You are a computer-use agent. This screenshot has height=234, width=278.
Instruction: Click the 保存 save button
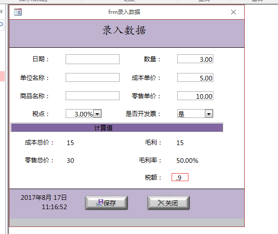click(106, 203)
